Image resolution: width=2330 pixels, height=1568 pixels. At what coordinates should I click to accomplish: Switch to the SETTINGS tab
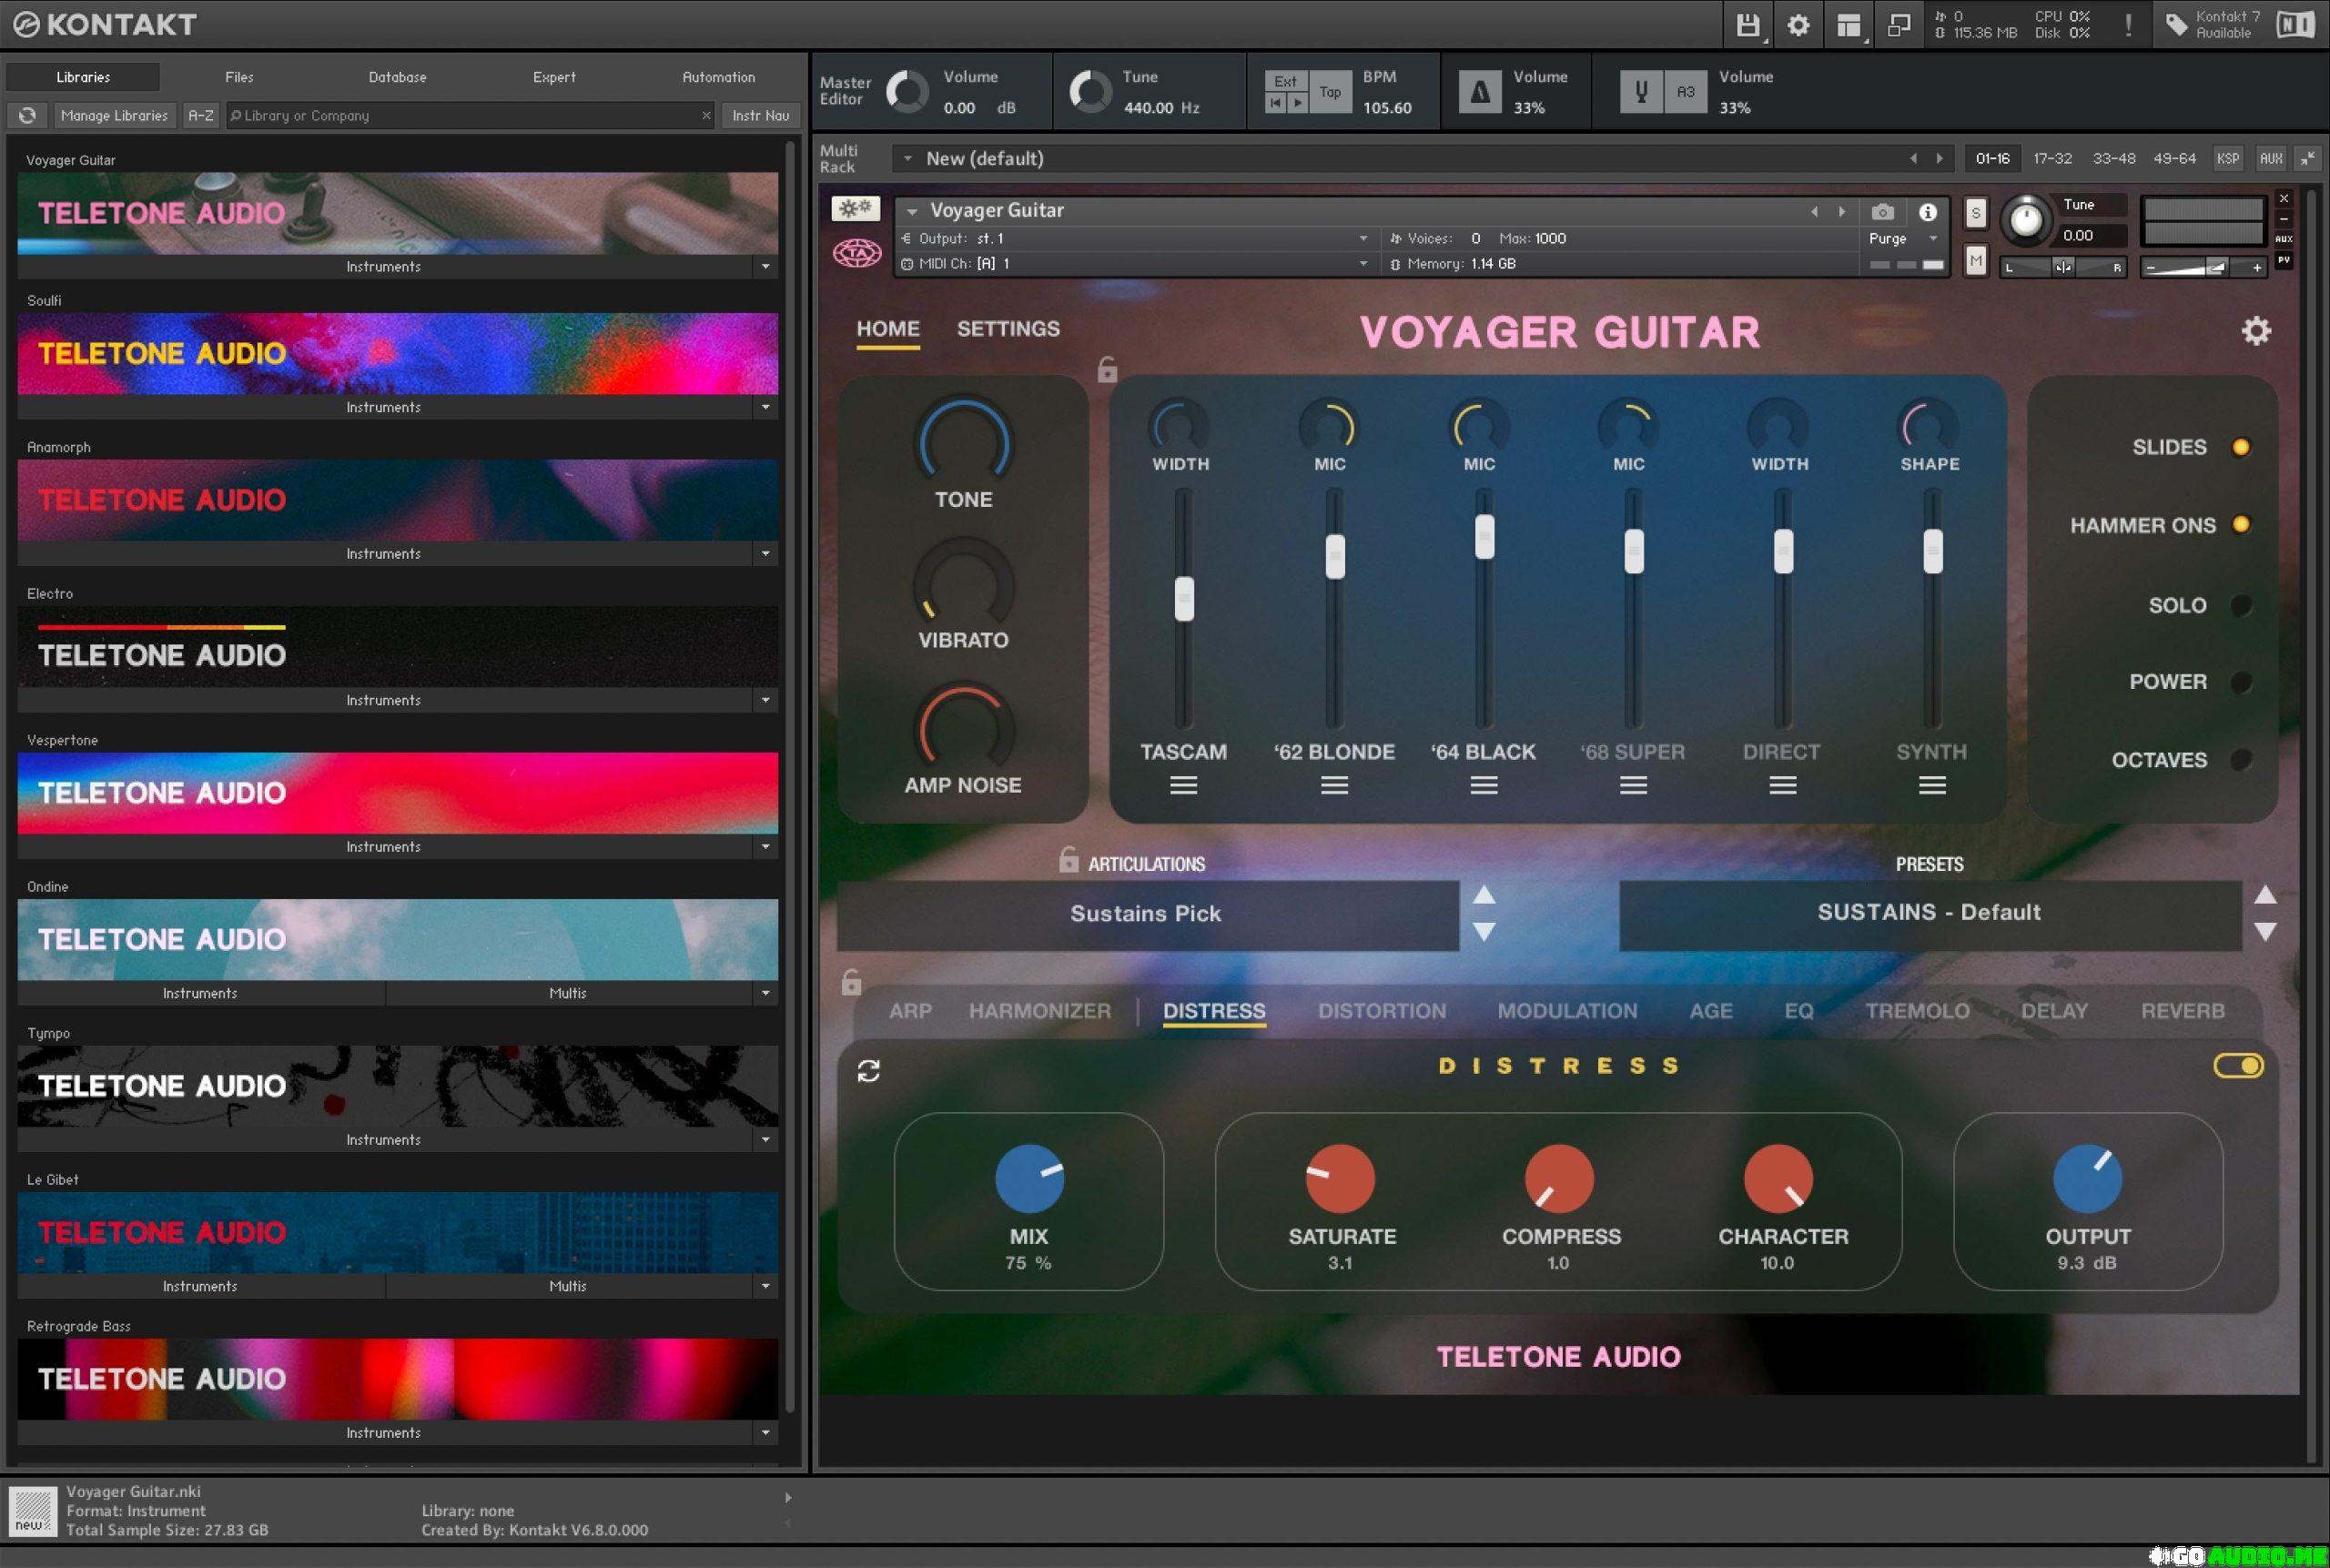(1007, 329)
